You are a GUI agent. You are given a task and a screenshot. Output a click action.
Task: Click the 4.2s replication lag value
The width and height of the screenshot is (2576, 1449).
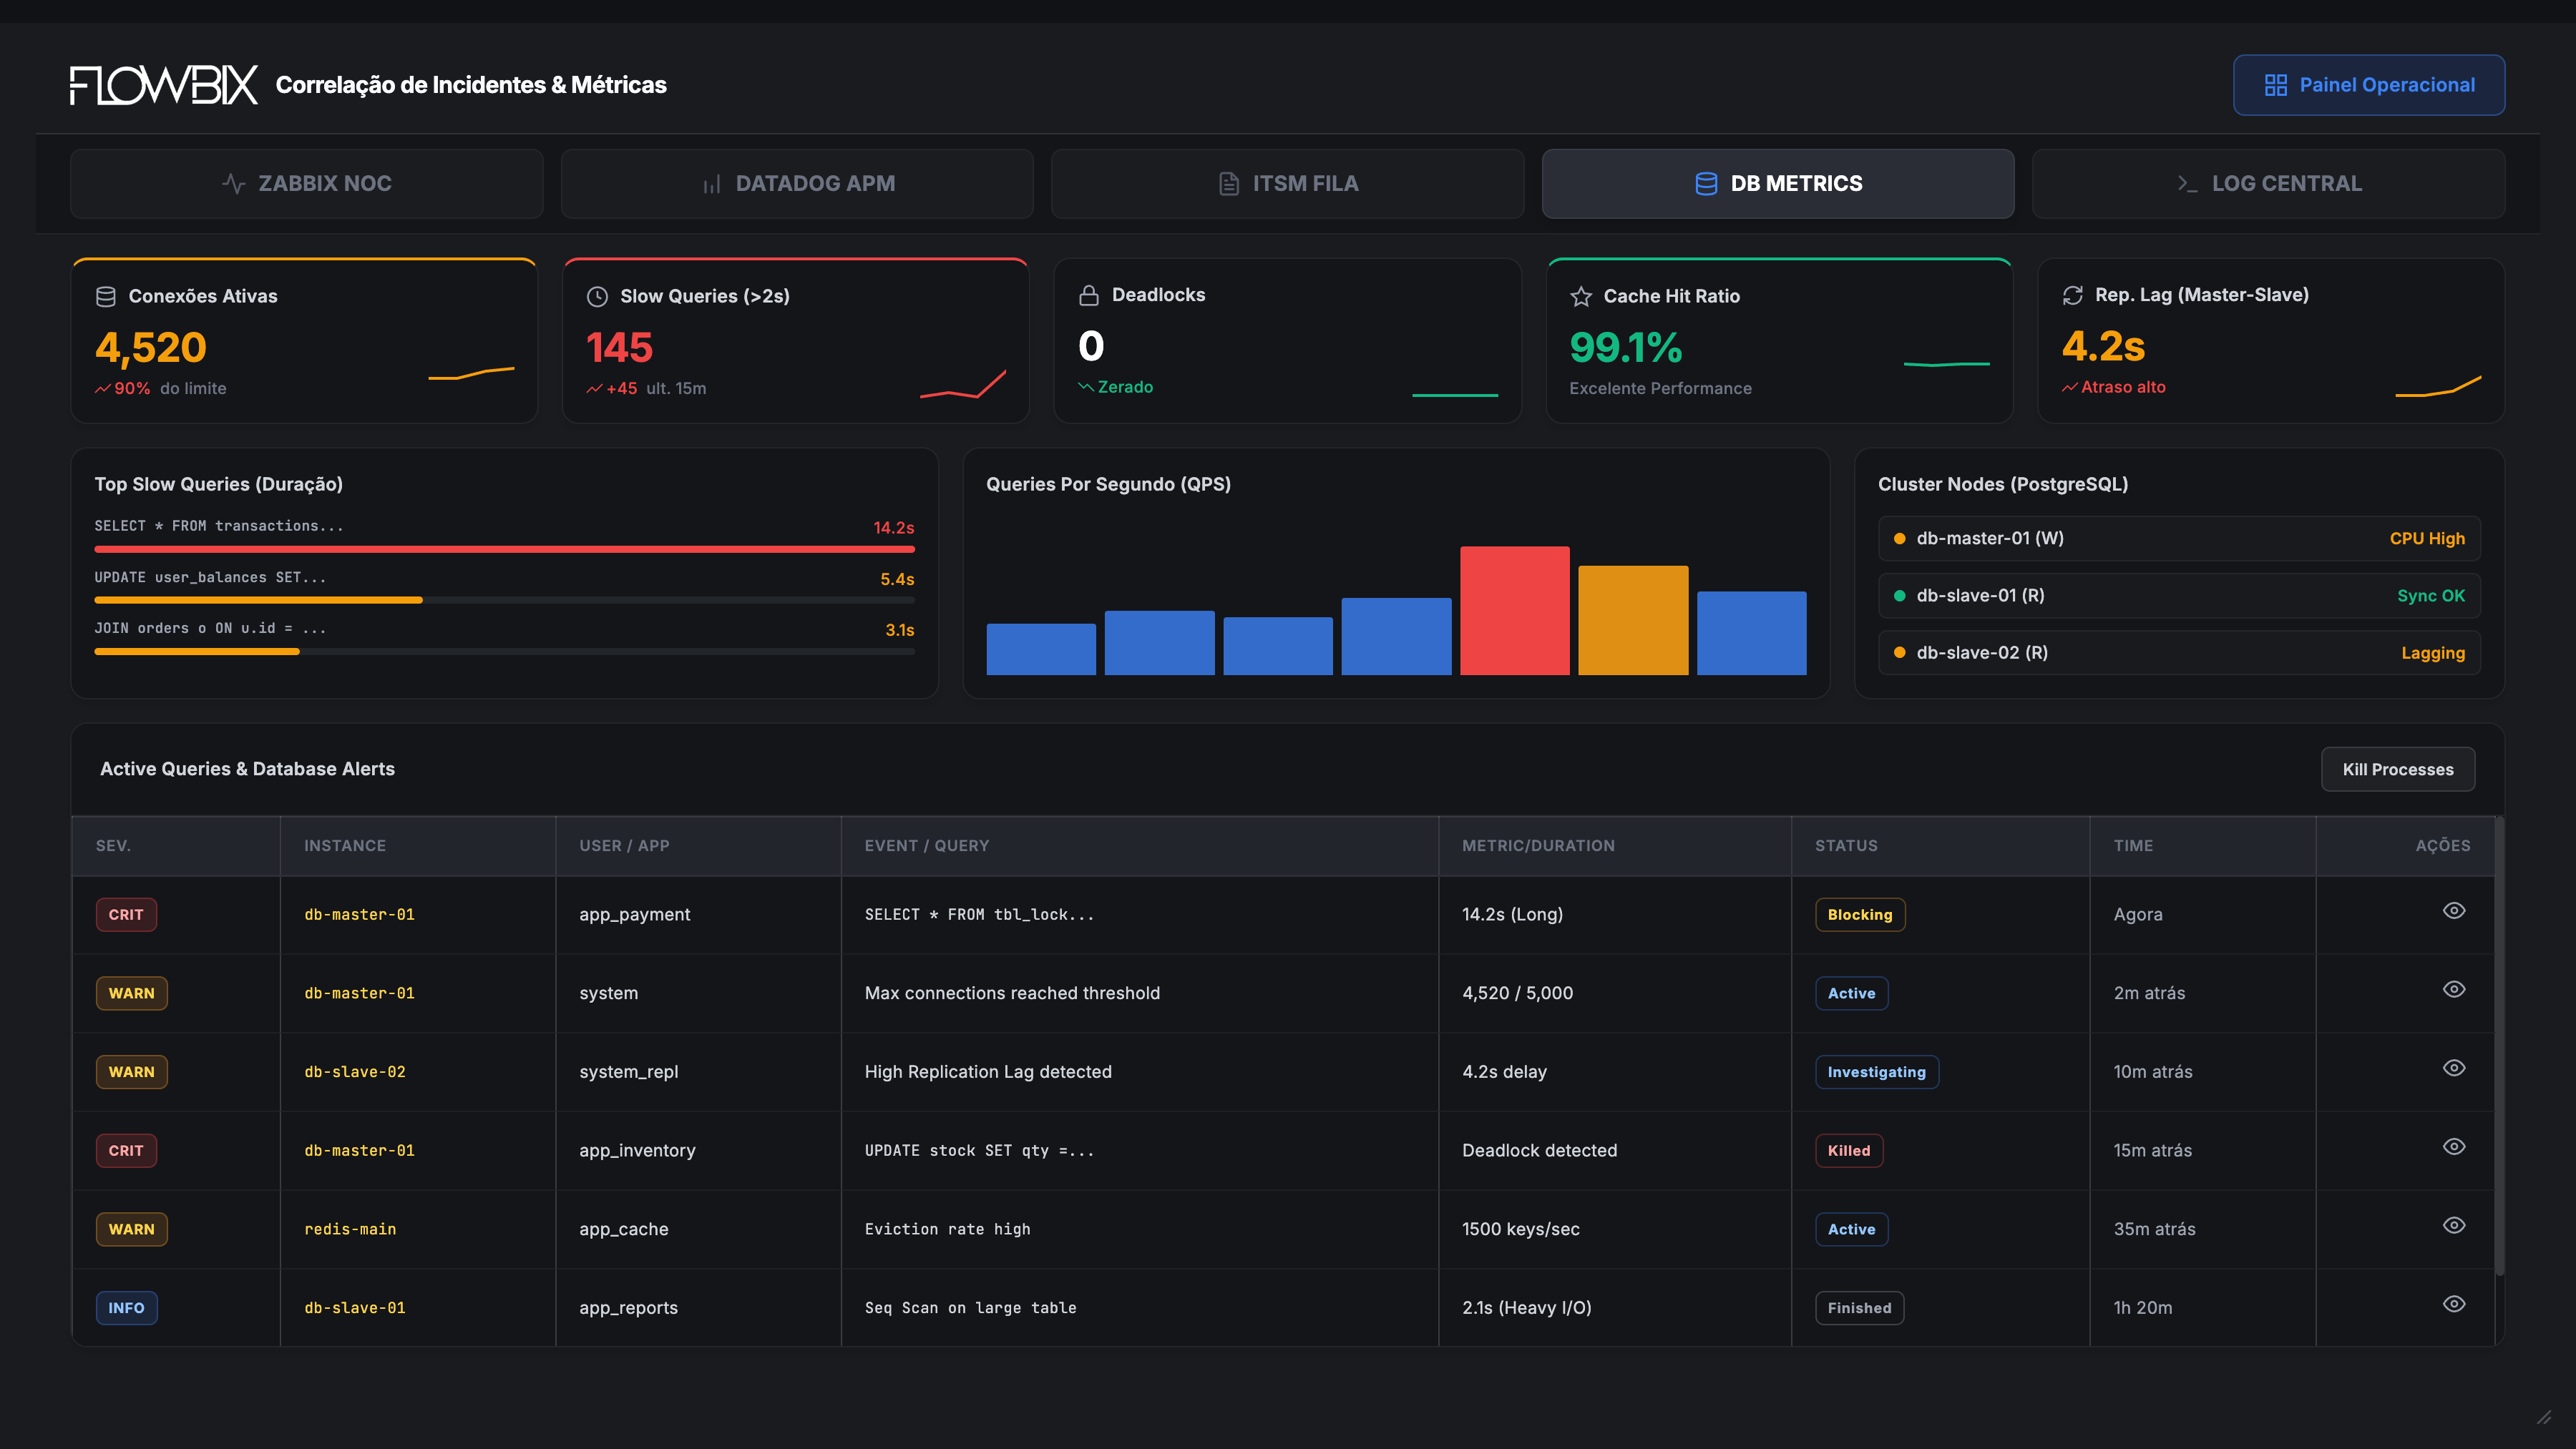point(2103,347)
